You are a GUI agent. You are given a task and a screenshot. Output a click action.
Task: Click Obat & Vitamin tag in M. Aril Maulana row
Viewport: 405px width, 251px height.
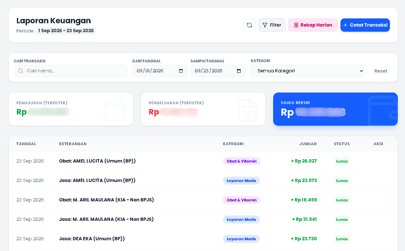coord(242,200)
